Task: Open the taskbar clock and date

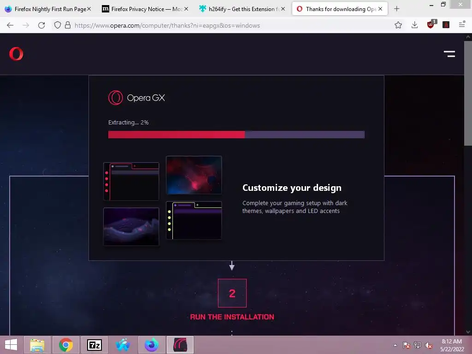Action: pyautogui.click(x=452, y=345)
